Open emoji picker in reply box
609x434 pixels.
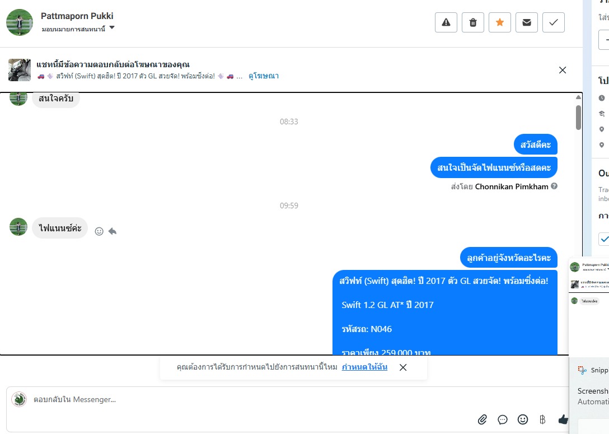[523, 419]
